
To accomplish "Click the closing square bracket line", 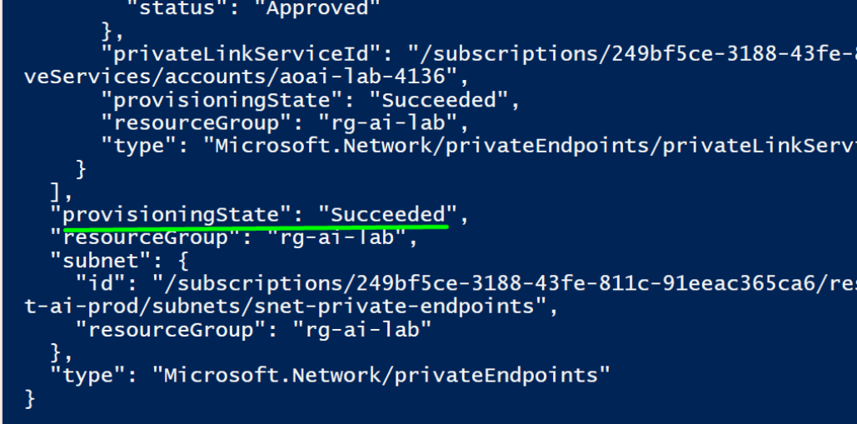I will (60, 192).
